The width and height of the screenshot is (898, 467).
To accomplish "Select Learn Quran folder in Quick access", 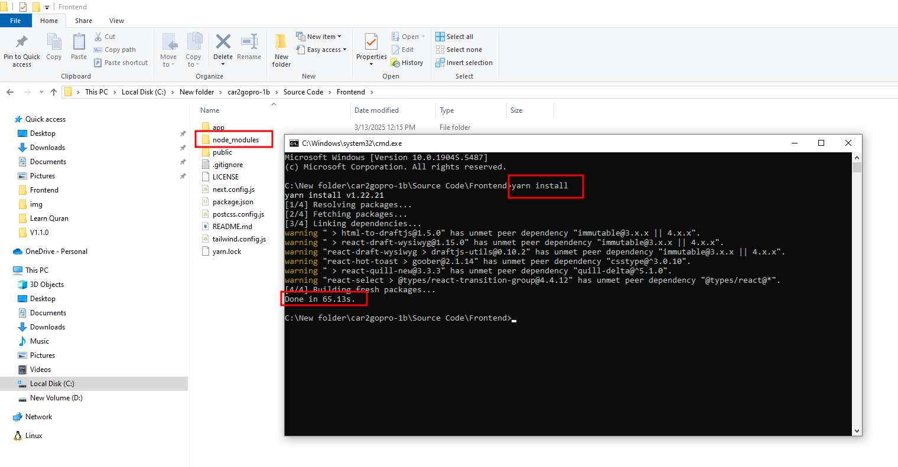I will 49,218.
